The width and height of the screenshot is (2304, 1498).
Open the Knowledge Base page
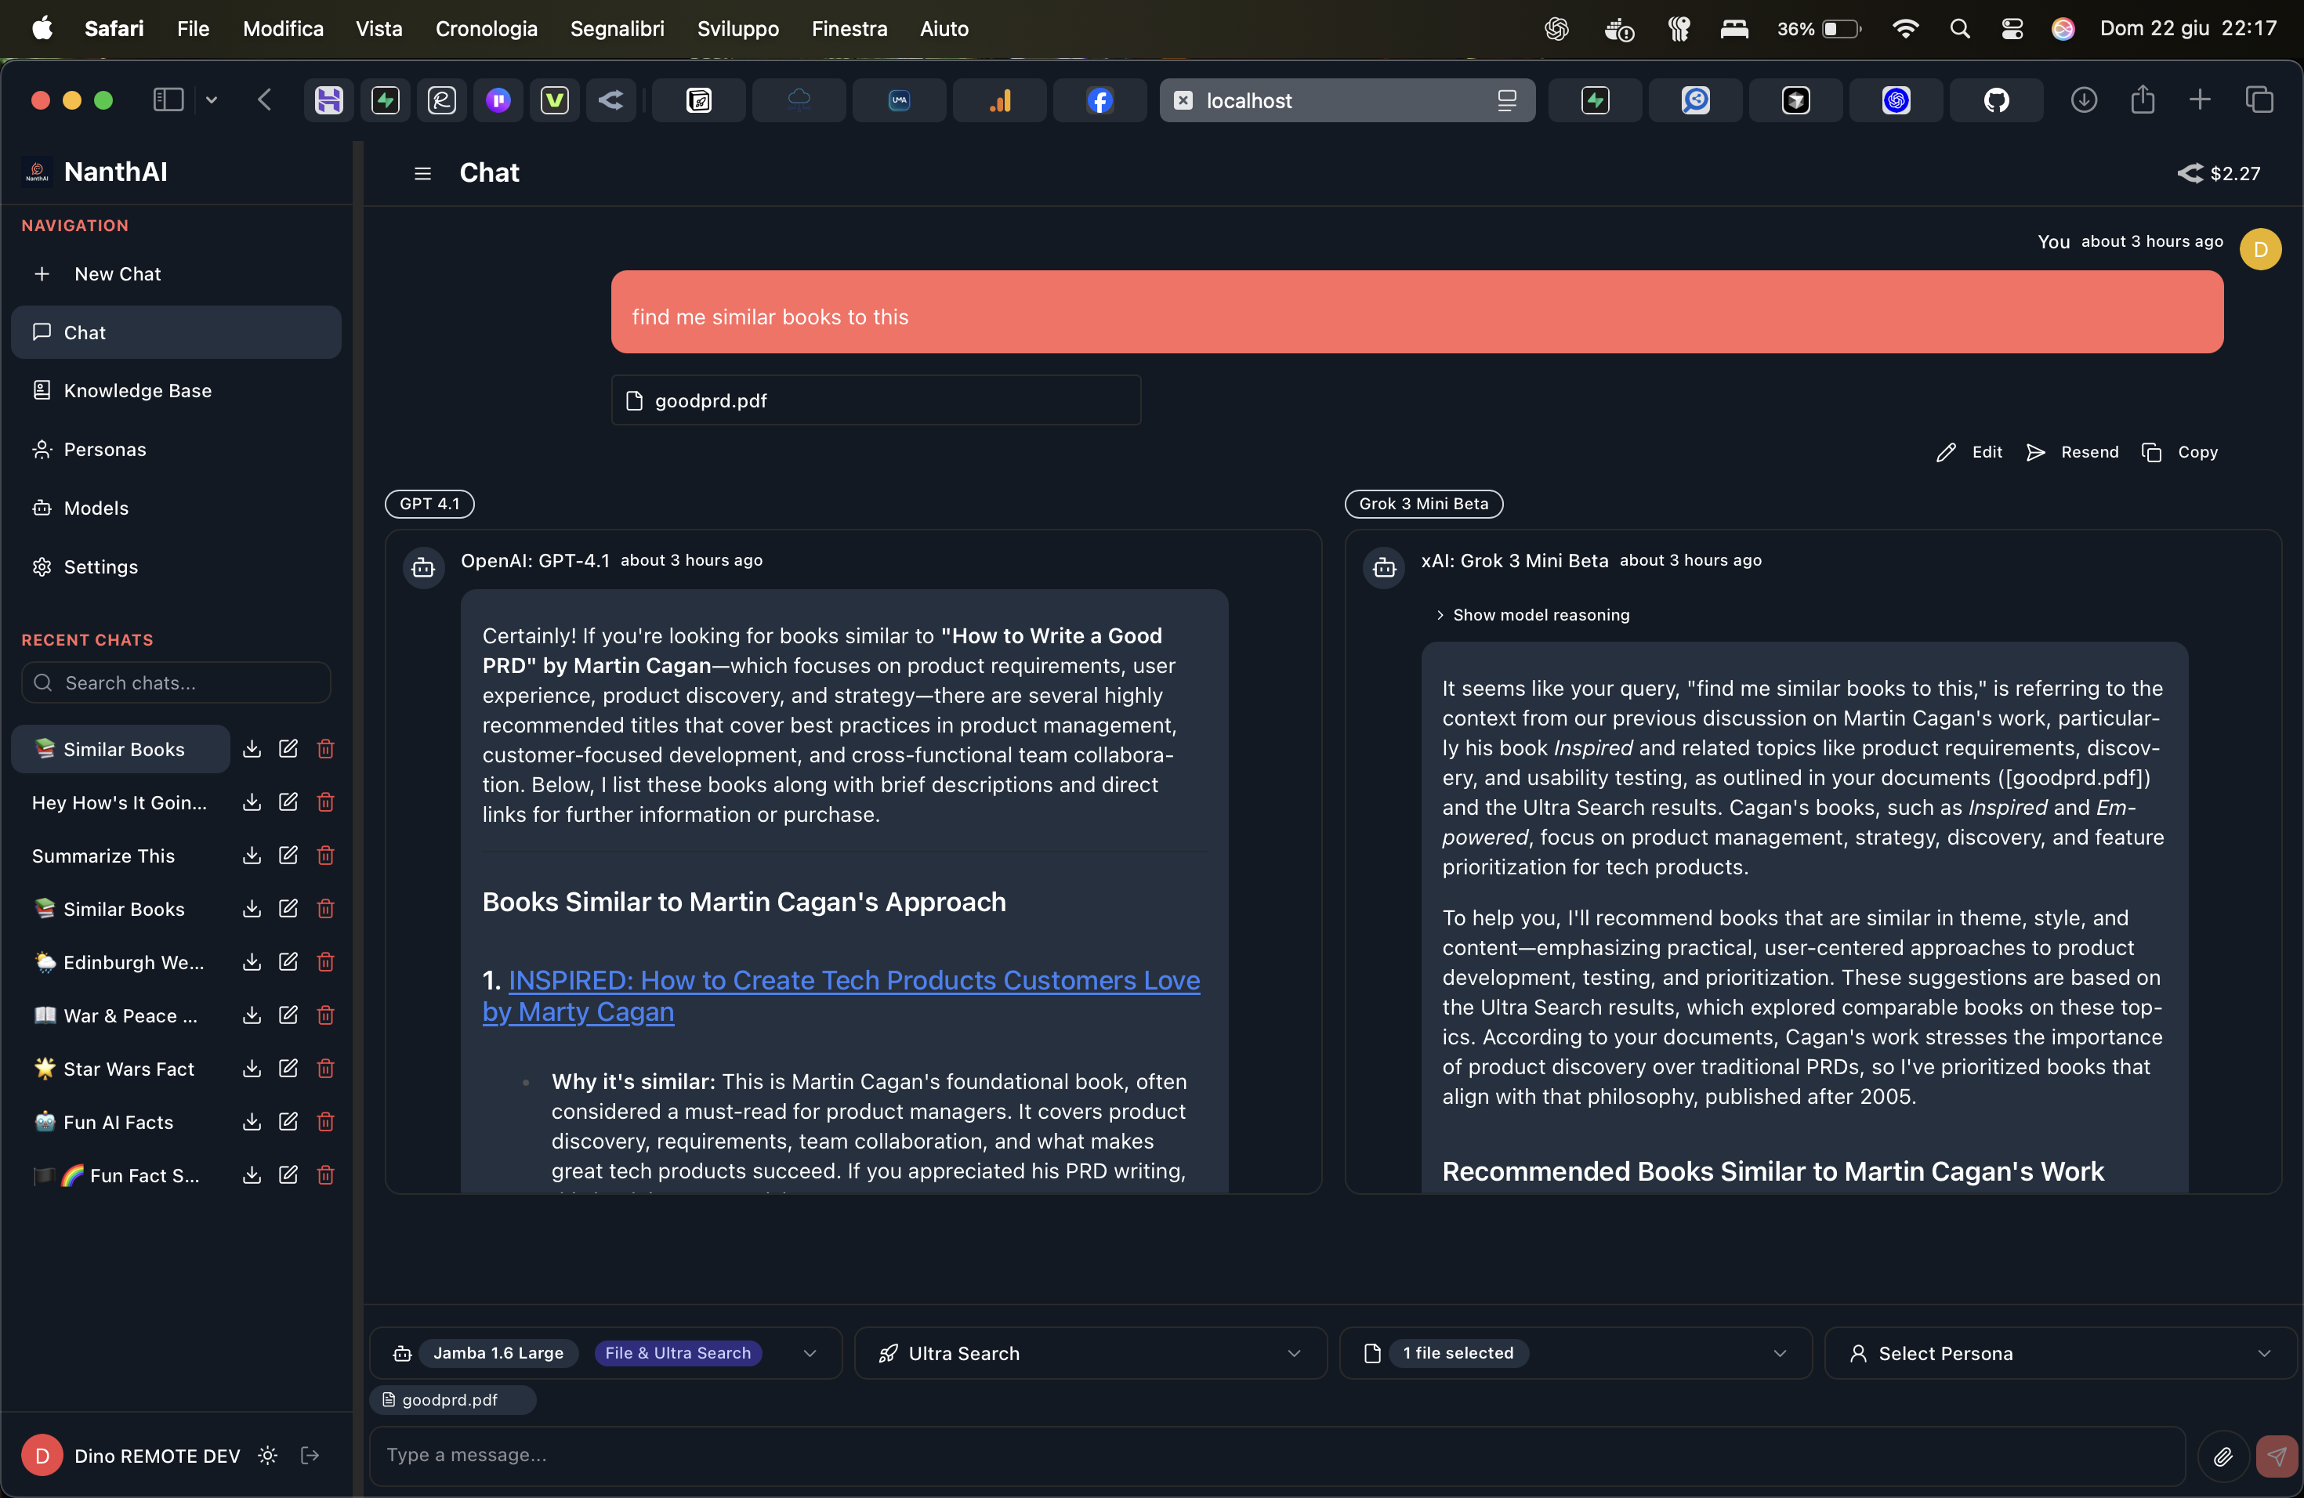click(x=176, y=391)
